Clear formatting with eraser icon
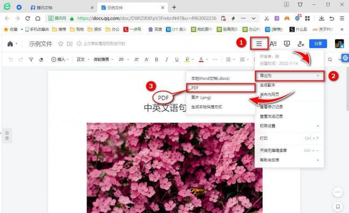Image resolution: width=349 pixels, height=213 pixels. click(41, 59)
